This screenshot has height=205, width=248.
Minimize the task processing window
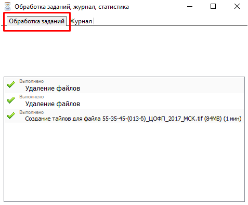190,7
